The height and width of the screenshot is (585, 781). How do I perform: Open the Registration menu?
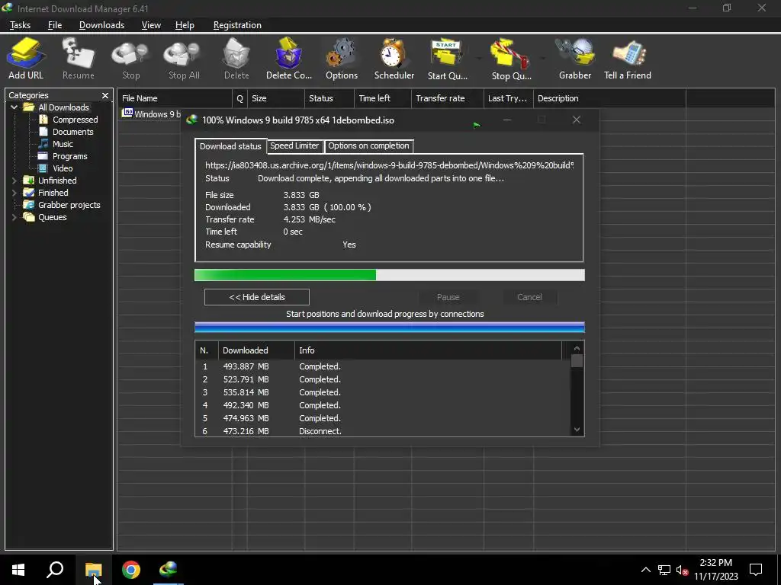(x=237, y=25)
